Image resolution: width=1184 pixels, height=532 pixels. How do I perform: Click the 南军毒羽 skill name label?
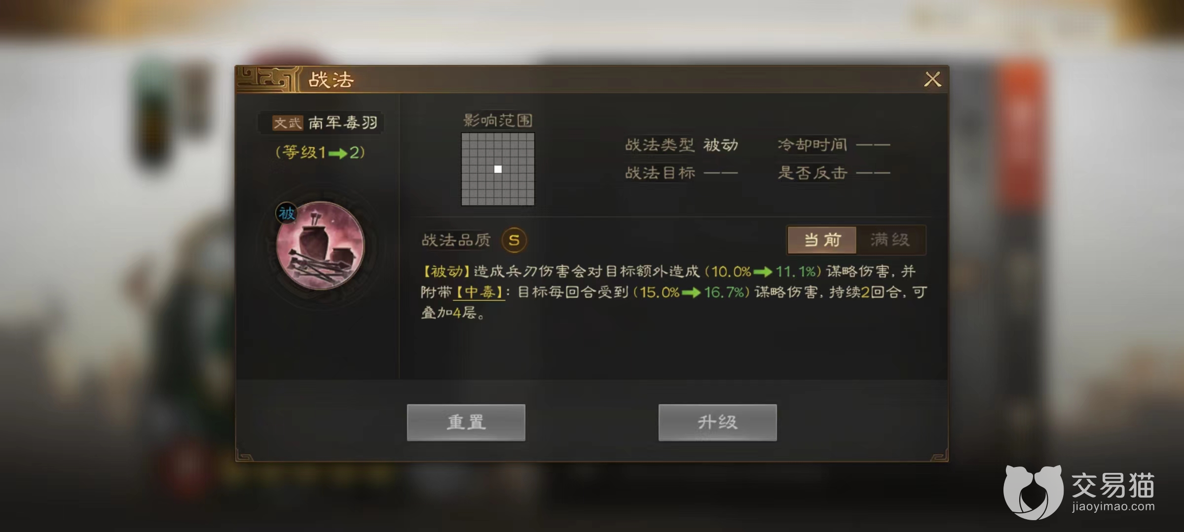click(343, 123)
